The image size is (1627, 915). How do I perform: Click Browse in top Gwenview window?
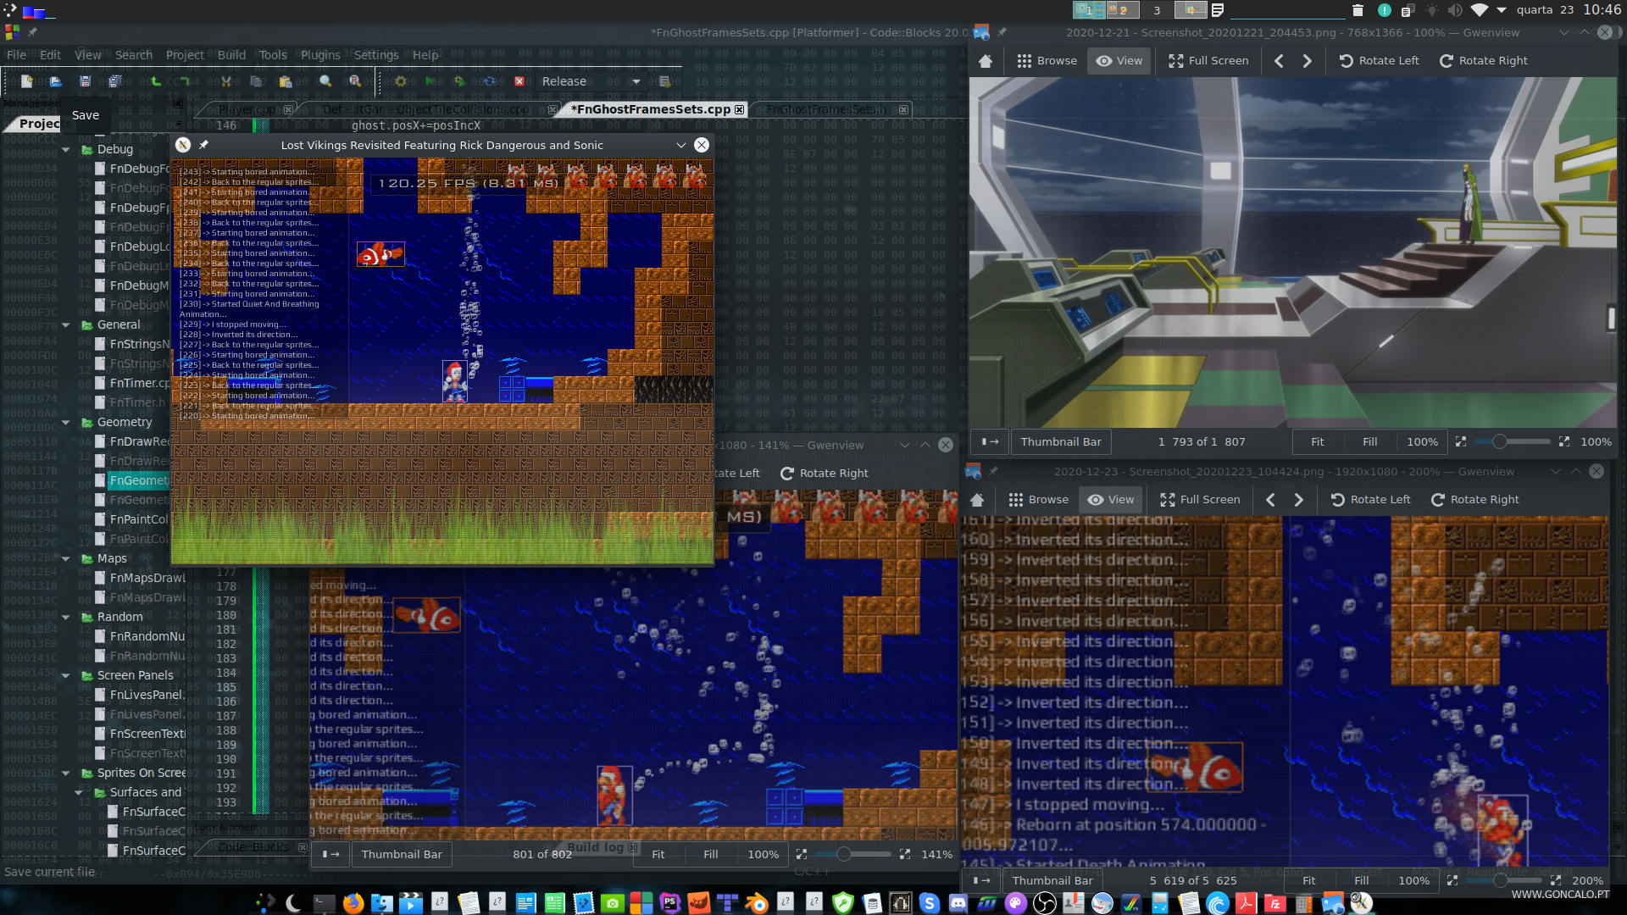(1047, 61)
